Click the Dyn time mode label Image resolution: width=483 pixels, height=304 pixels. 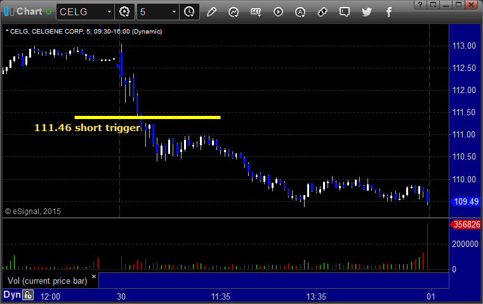12,294
